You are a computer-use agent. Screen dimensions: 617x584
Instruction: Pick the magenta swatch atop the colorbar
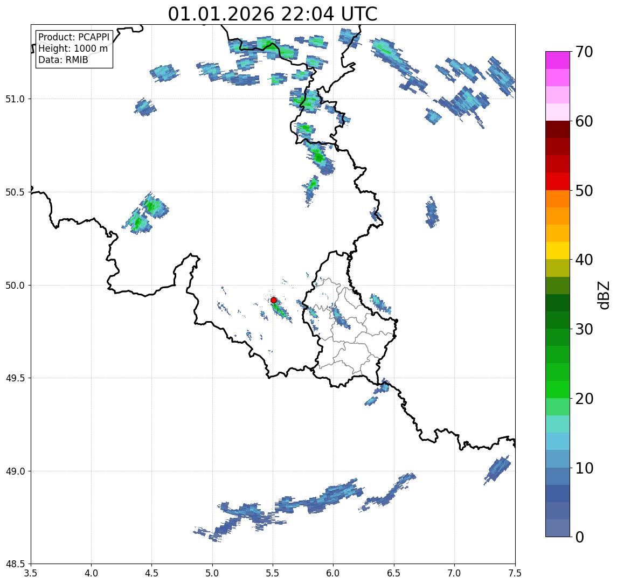(x=558, y=60)
